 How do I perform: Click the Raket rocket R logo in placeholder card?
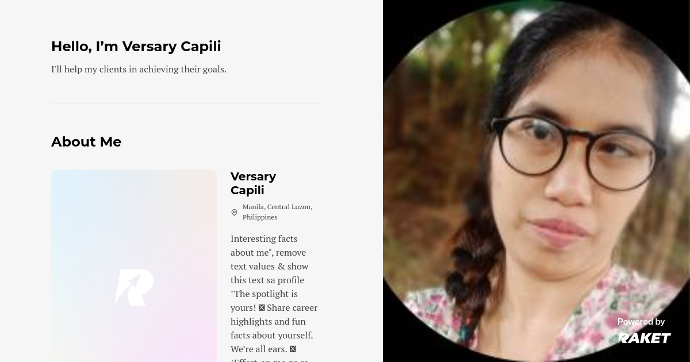[134, 287]
